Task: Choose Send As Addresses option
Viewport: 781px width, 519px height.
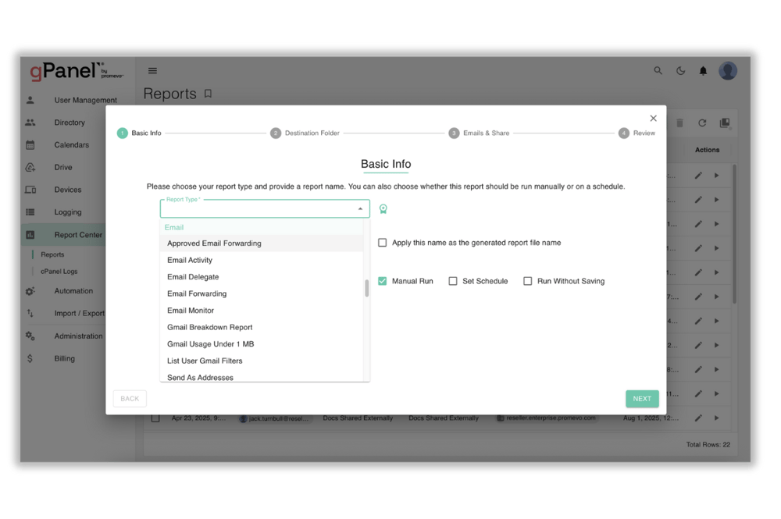Action: click(262, 377)
